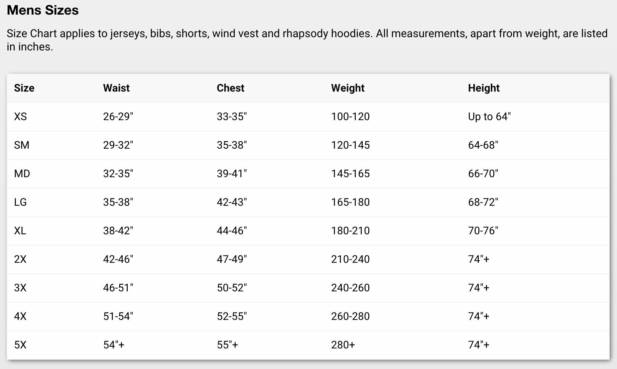Select the Height column header

pyautogui.click(x=484, y=88)
